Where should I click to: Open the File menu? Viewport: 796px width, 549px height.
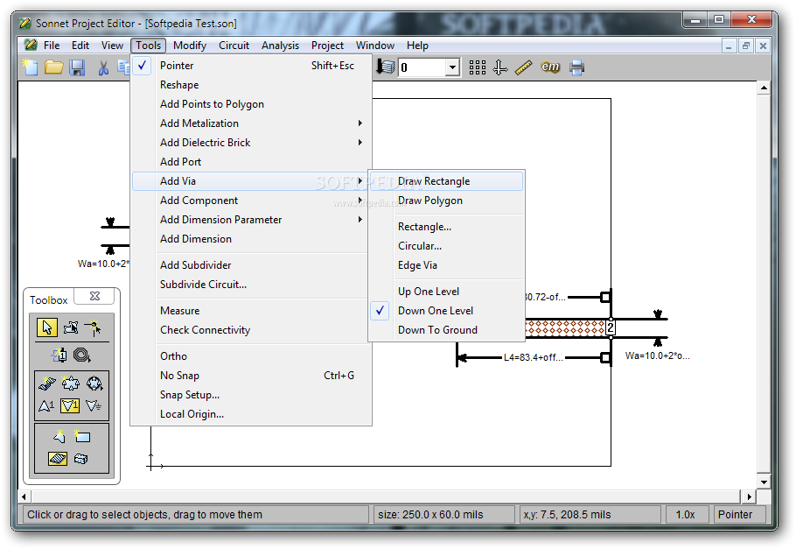(x=52, y=46)
